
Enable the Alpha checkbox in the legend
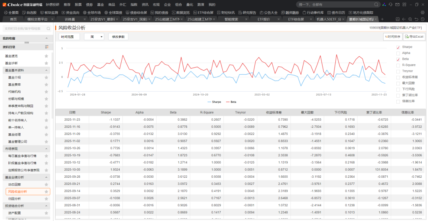pos(398,53)
